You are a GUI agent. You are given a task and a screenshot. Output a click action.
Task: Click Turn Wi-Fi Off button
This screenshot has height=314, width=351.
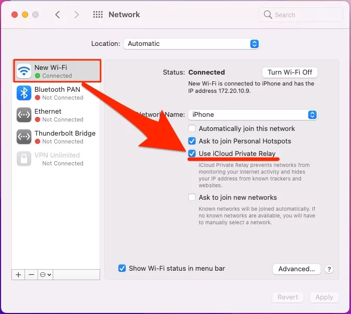click(289, 73)
